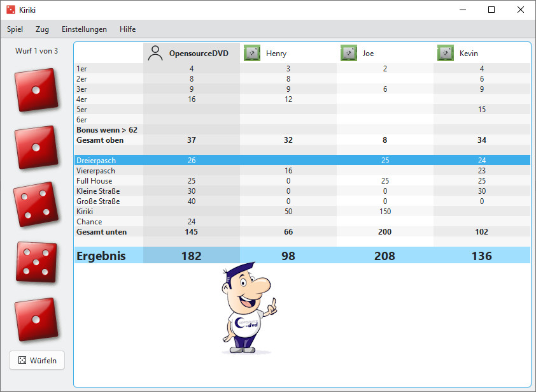Screen dimensions: 536x392
Task: Click Kevin's computer player icon
Action: tap(446, 54)
